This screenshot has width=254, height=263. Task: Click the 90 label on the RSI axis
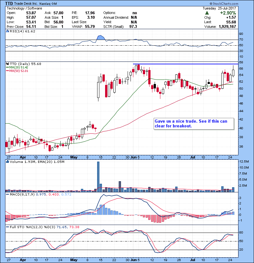pos(241,34)
